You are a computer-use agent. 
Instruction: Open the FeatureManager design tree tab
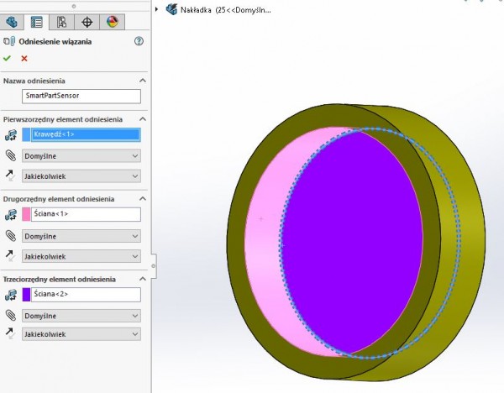(13, 22)
